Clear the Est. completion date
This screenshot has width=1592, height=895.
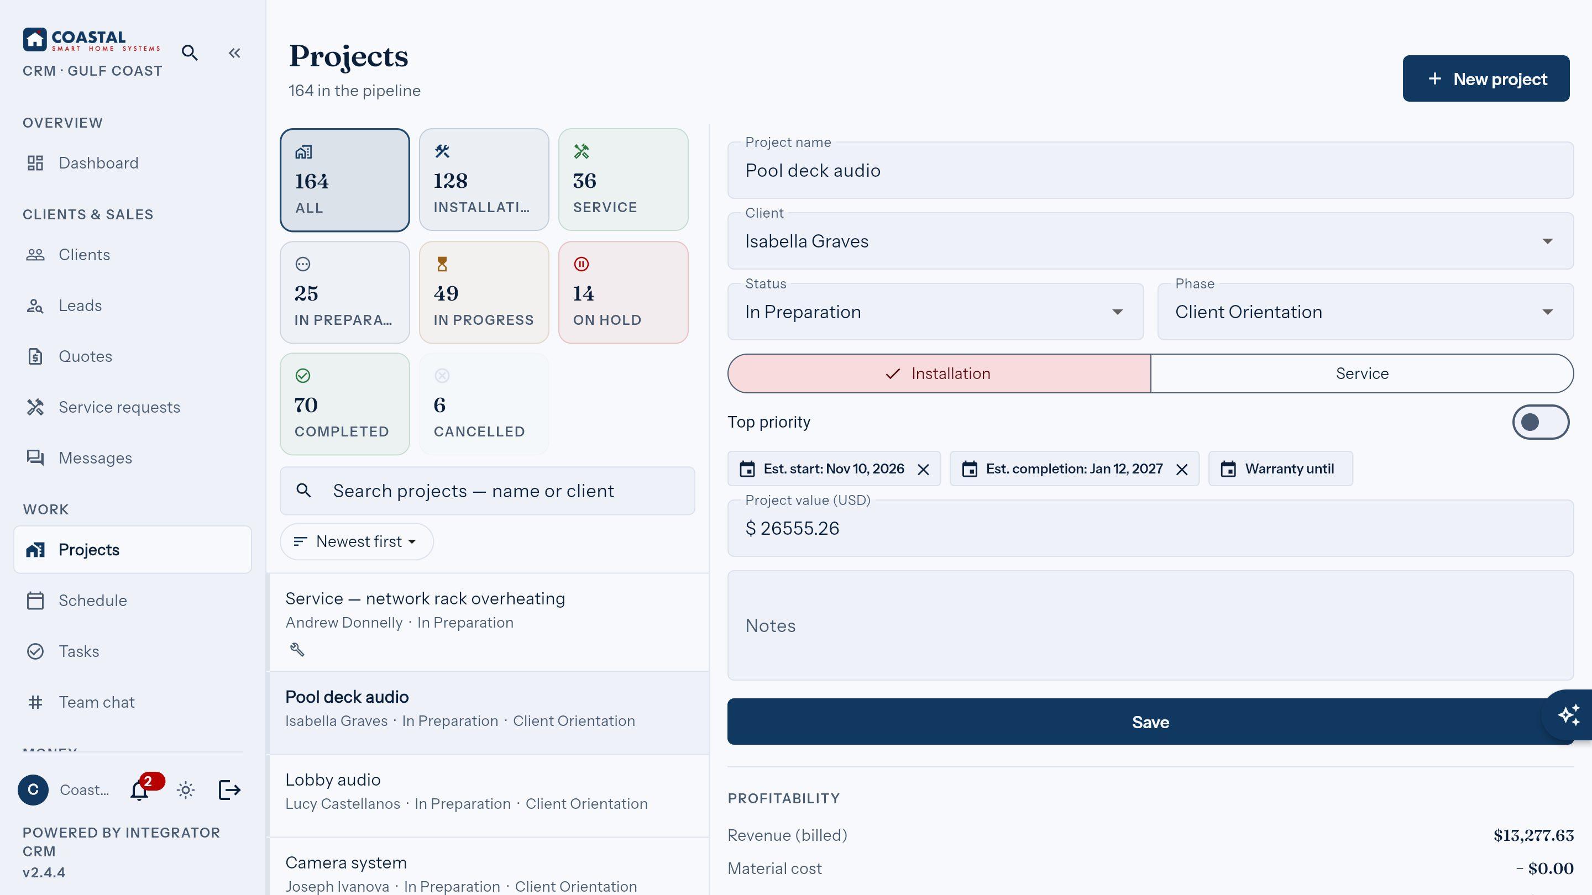click(1182, 470)
